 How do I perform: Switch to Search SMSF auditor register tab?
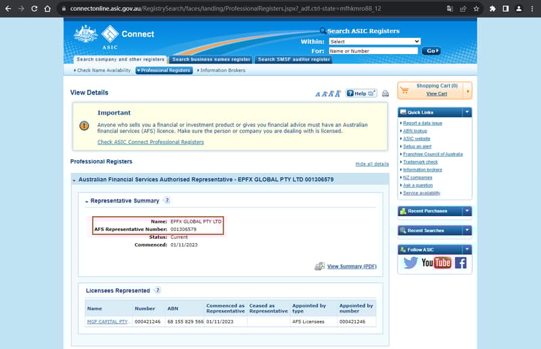(x=293, y=59)
